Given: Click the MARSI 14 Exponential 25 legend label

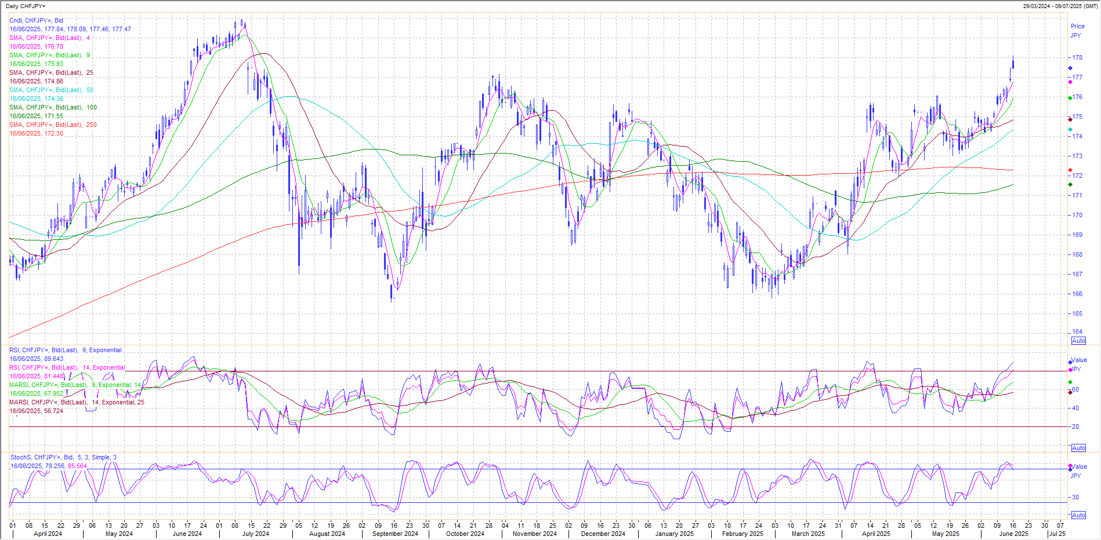Looking at the screenshot, I should click(77, 402).
